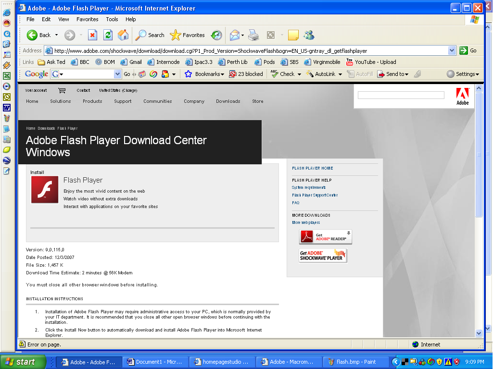
Task: Switch to Document1 Word taskbar button
Action: (x=155, y=362)
